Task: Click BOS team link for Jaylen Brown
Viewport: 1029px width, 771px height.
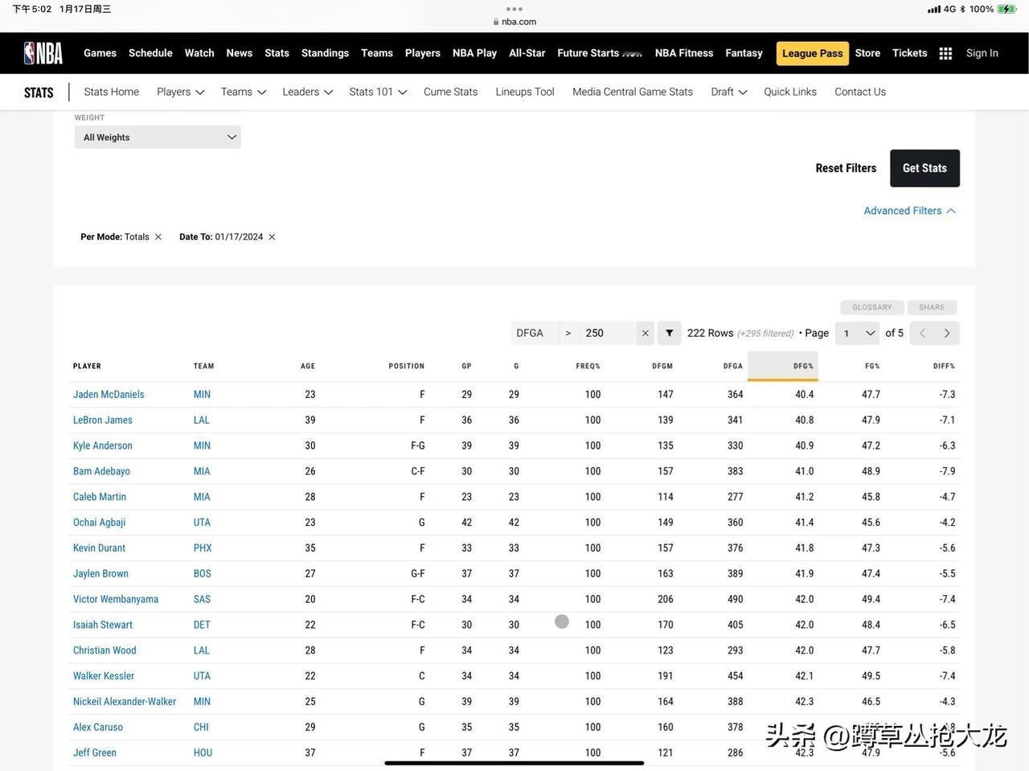Action: pos(203,574)
